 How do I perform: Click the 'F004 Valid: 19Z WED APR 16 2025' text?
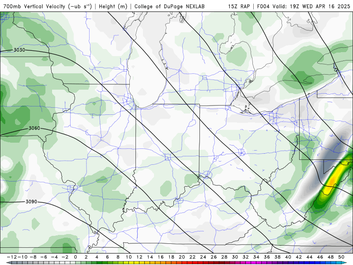coord(304,6)
